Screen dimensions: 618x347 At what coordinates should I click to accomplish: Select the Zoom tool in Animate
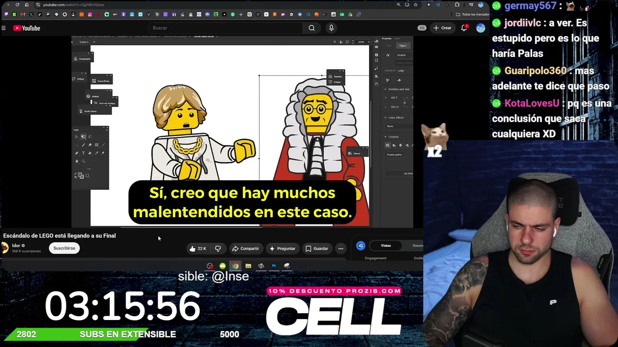pos(83,161)
